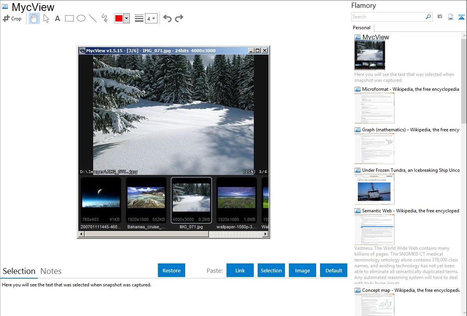
Task: Select the straight line tool
Action: click(93, 18)
